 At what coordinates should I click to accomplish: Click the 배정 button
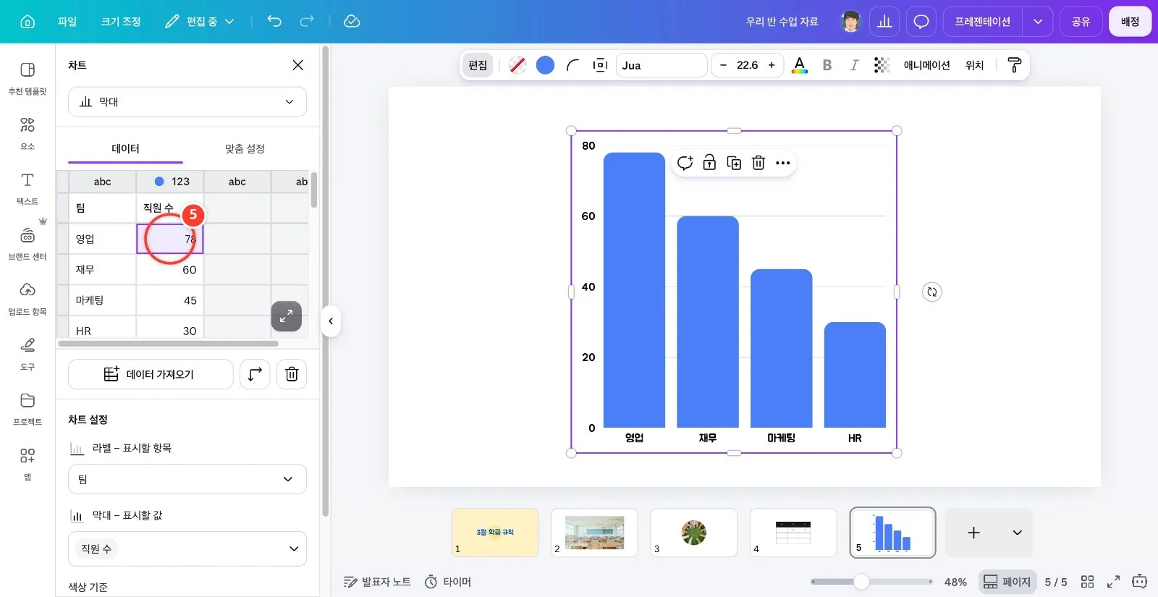(1130, 22)
